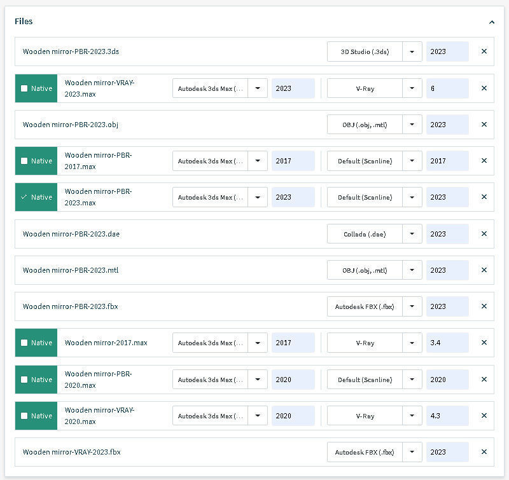Click version field of Wooden mirror-PBR-2023.fbx
Viewport: 509px width, 480px height.
click(x=447, y=306)
